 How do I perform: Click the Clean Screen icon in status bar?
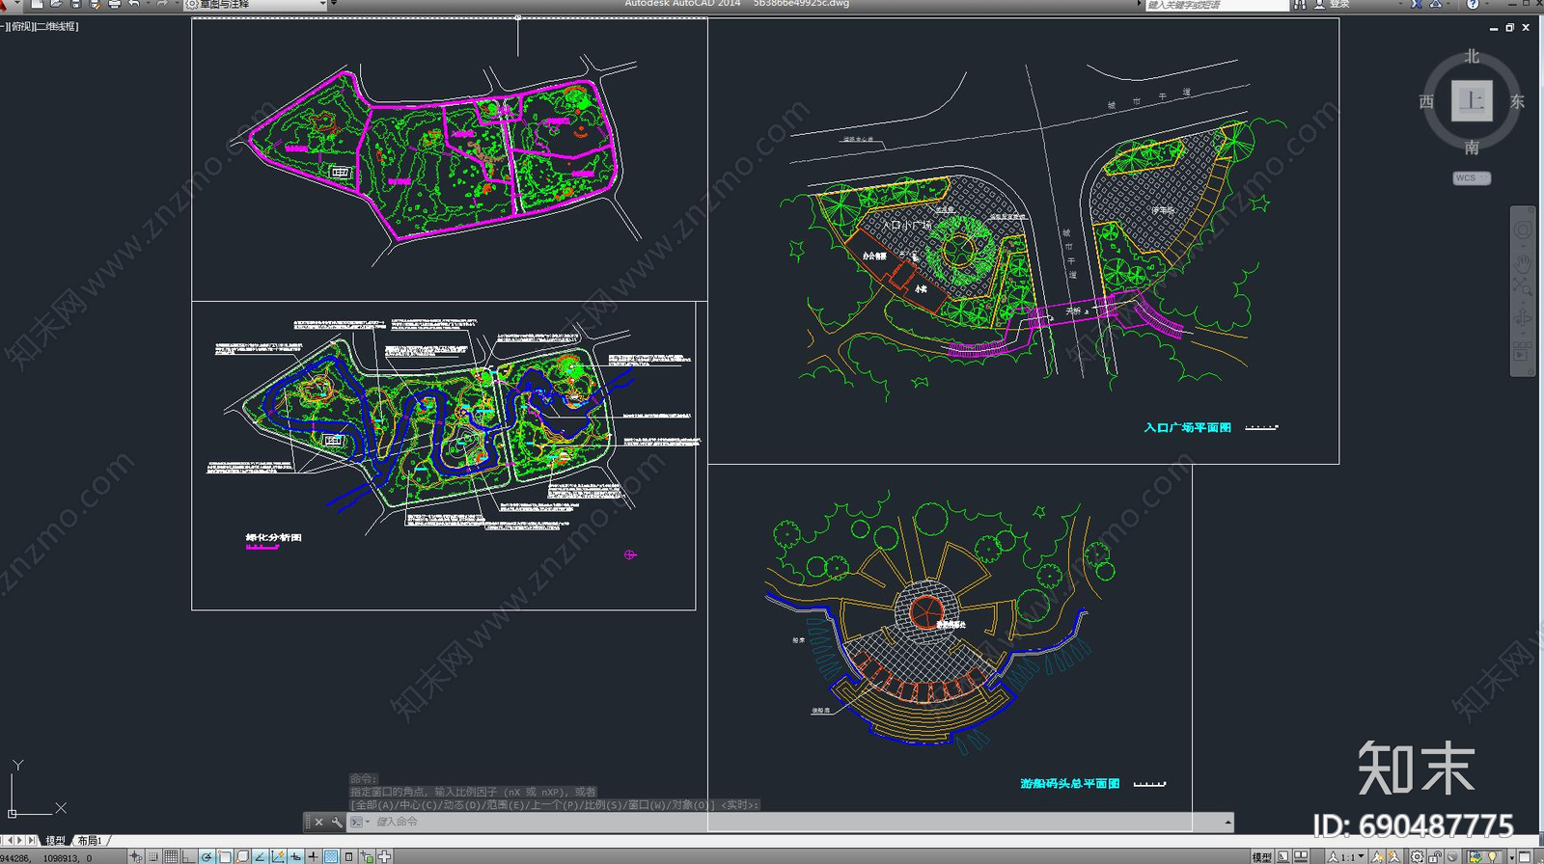1526,856
